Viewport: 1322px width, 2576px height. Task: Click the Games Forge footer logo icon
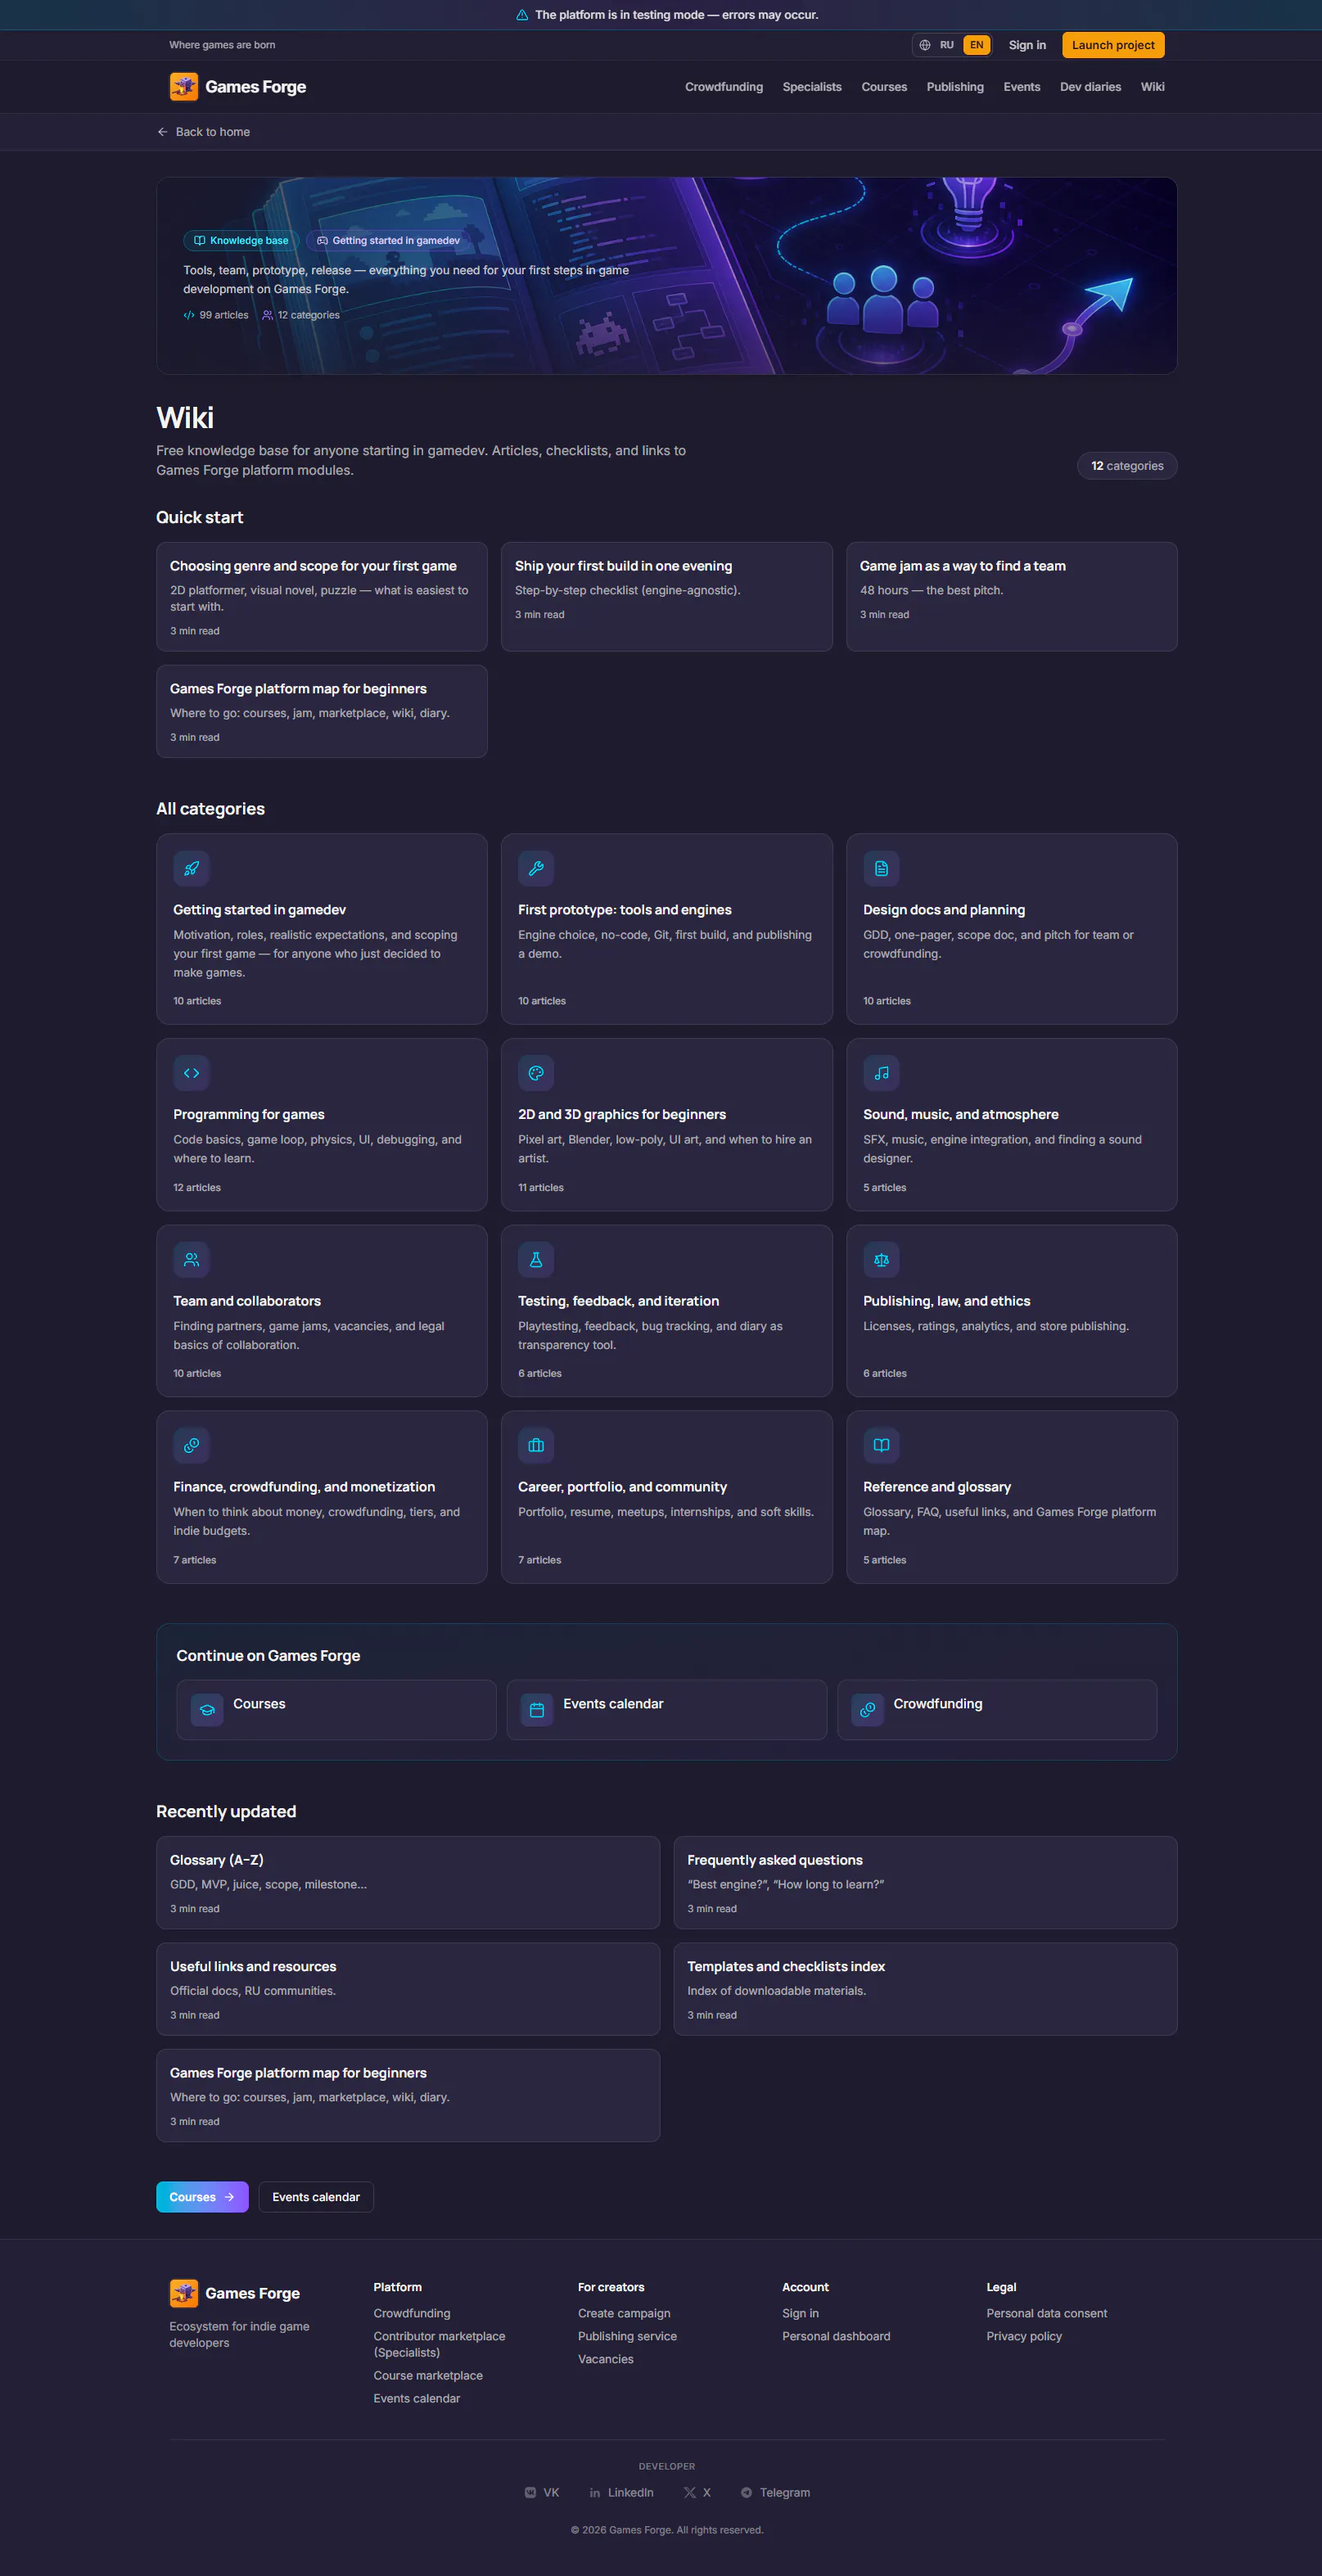184,2293
